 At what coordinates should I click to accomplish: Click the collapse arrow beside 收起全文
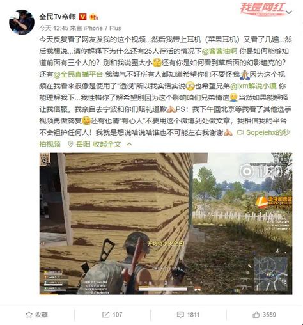[129, 145]
